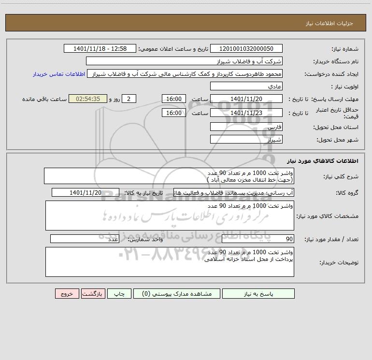This screenshot has width=372, height=360.
Task: Click the priority field عادی
Action: click(246, 86)
